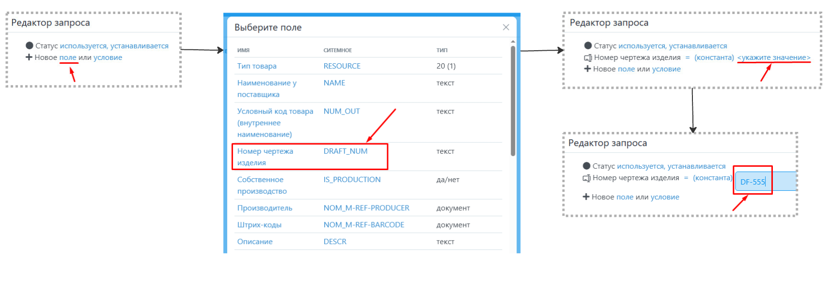Open the "поле" link in the left editor

point(68,57)
